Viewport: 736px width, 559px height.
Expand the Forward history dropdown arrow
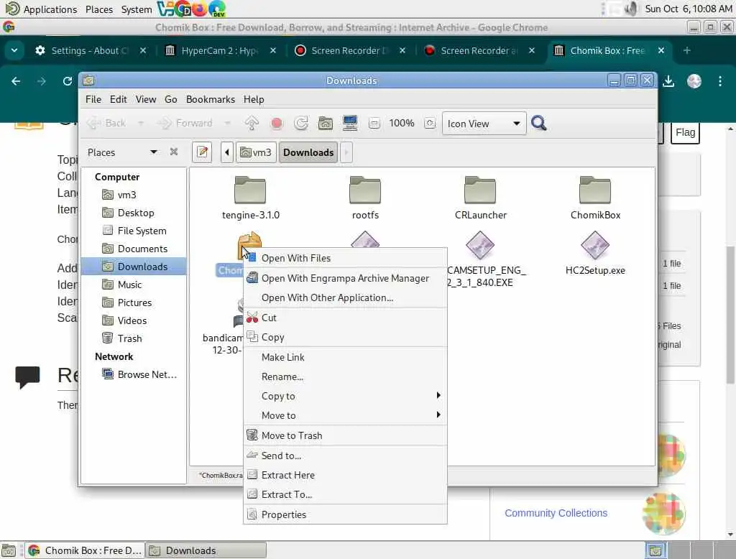click(228, 124)
